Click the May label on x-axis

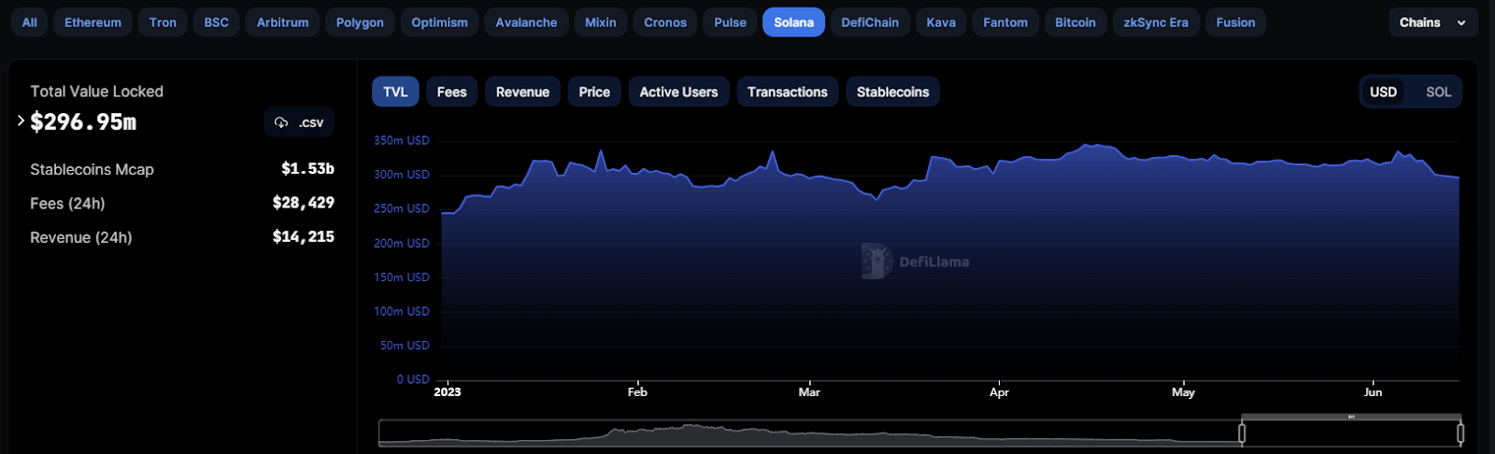(1183, 392)
